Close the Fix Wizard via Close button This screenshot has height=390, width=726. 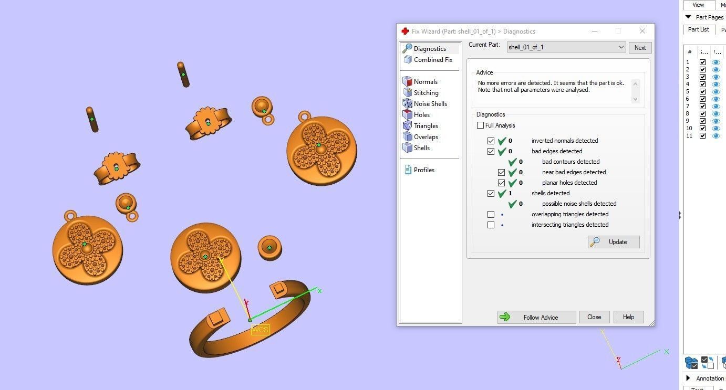[x=594, y=317]
